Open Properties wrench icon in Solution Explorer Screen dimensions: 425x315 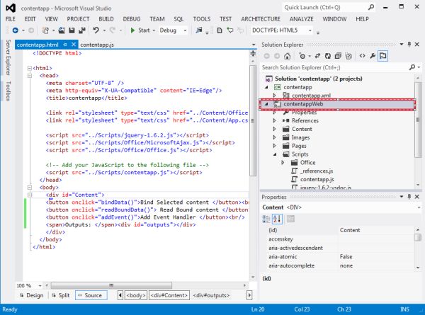coord(373,56)
